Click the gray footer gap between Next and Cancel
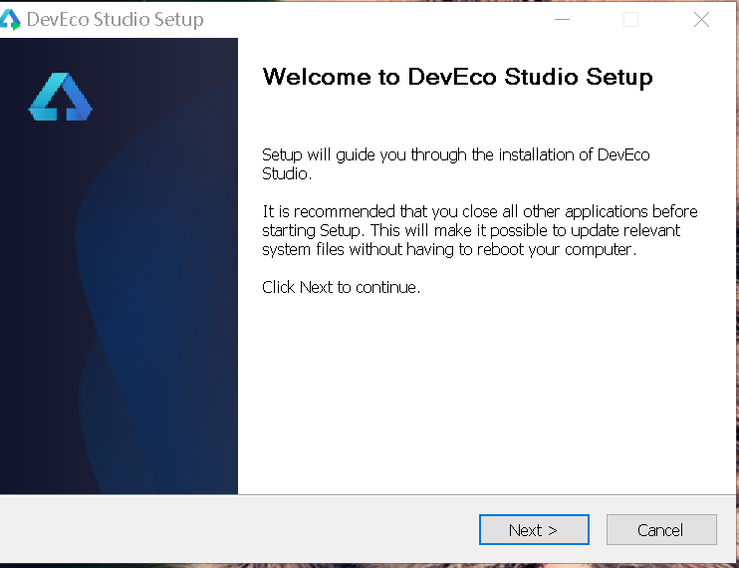739x568 pixels. coord(598,530)
